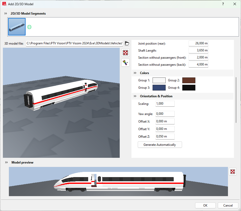Viewport: 241px width, 211px height.
Task: Click the fit-view icon beside Model preview
Action: (x=233, y=172)
